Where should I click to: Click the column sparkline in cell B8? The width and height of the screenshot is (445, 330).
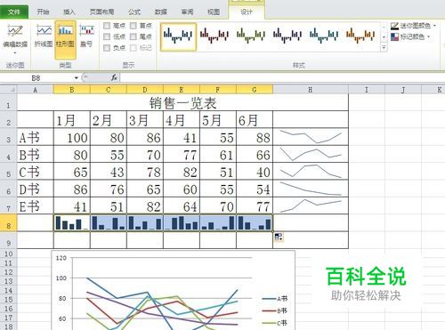(72, 222)
